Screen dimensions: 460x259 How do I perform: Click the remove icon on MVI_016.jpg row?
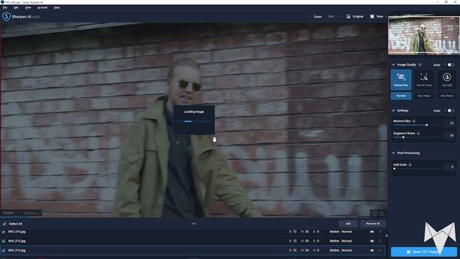(x=380, y=250)
